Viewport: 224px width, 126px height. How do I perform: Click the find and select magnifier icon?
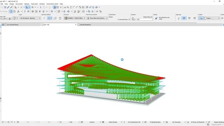point(68,7)
